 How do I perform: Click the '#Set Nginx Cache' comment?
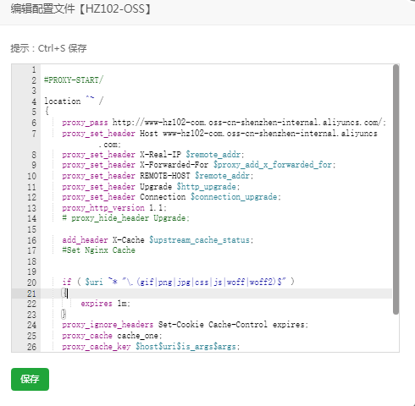pos(98,250)
